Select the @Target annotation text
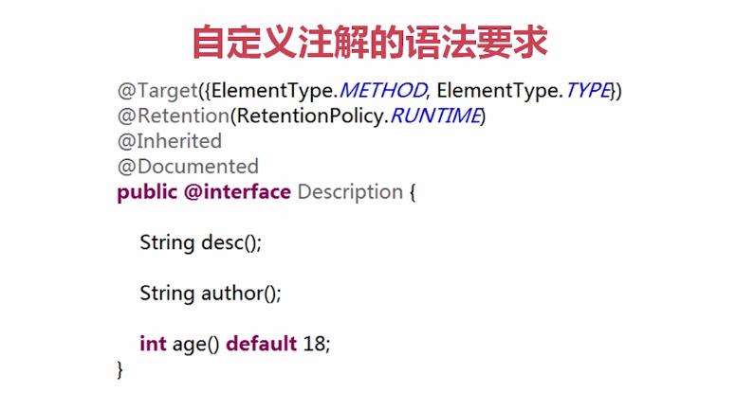This screenshot has width=754, height=393. click(157, 91)
